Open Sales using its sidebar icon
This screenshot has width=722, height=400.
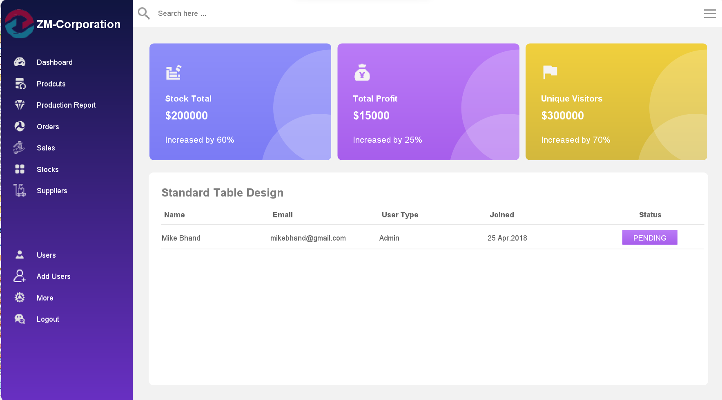point(19,148)
